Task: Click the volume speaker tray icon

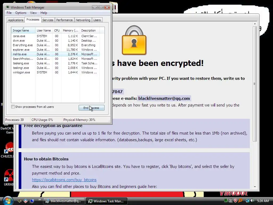Action: tap(252, 201)
